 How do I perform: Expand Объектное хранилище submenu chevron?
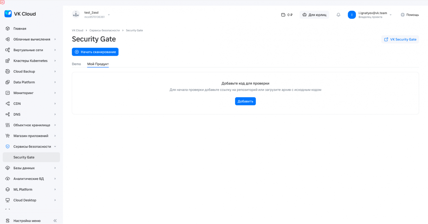tap(55, 125)
